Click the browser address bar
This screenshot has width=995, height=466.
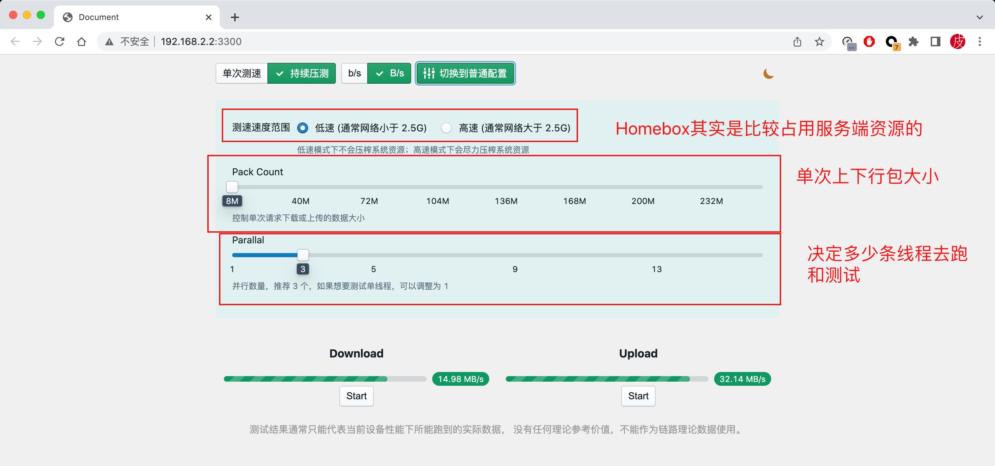tap(271, 41)
